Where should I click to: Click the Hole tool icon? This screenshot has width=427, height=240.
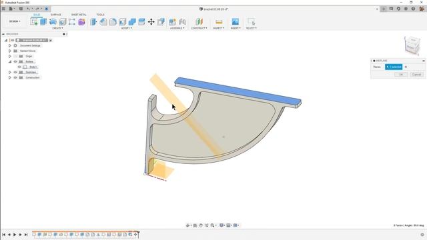62,22
